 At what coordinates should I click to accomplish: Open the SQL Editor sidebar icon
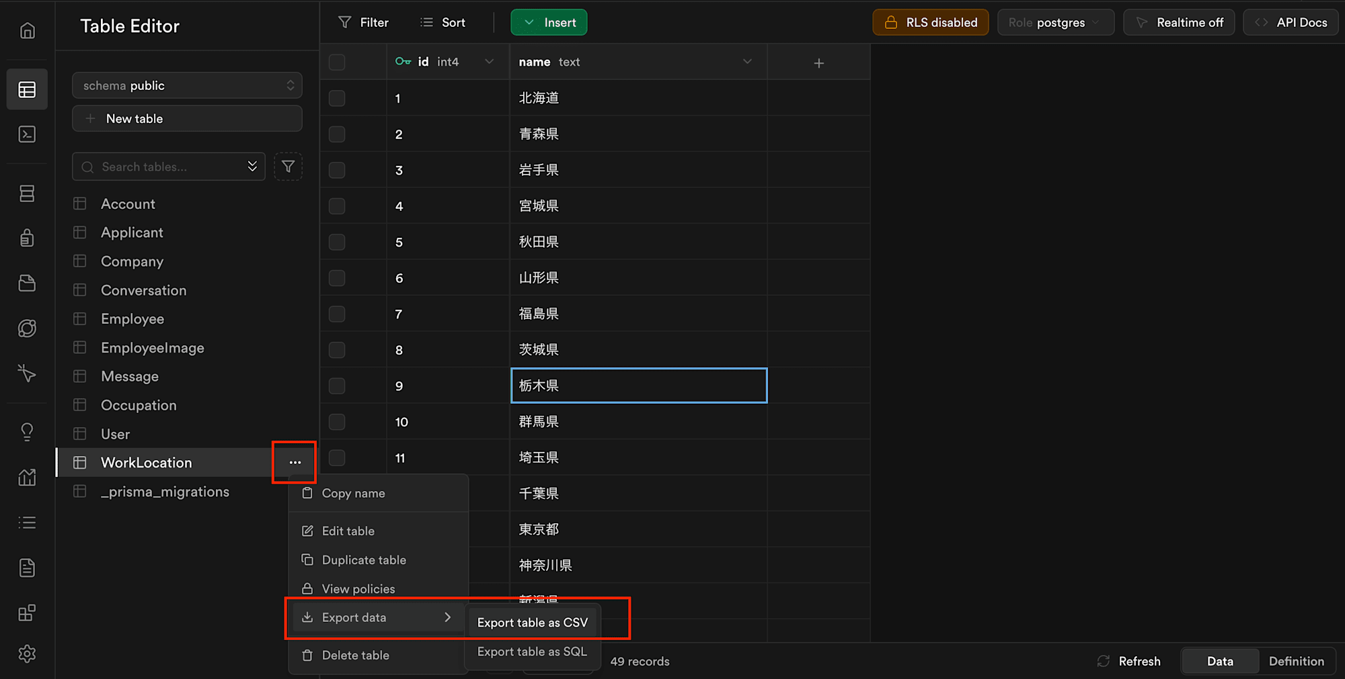(27, 134)
